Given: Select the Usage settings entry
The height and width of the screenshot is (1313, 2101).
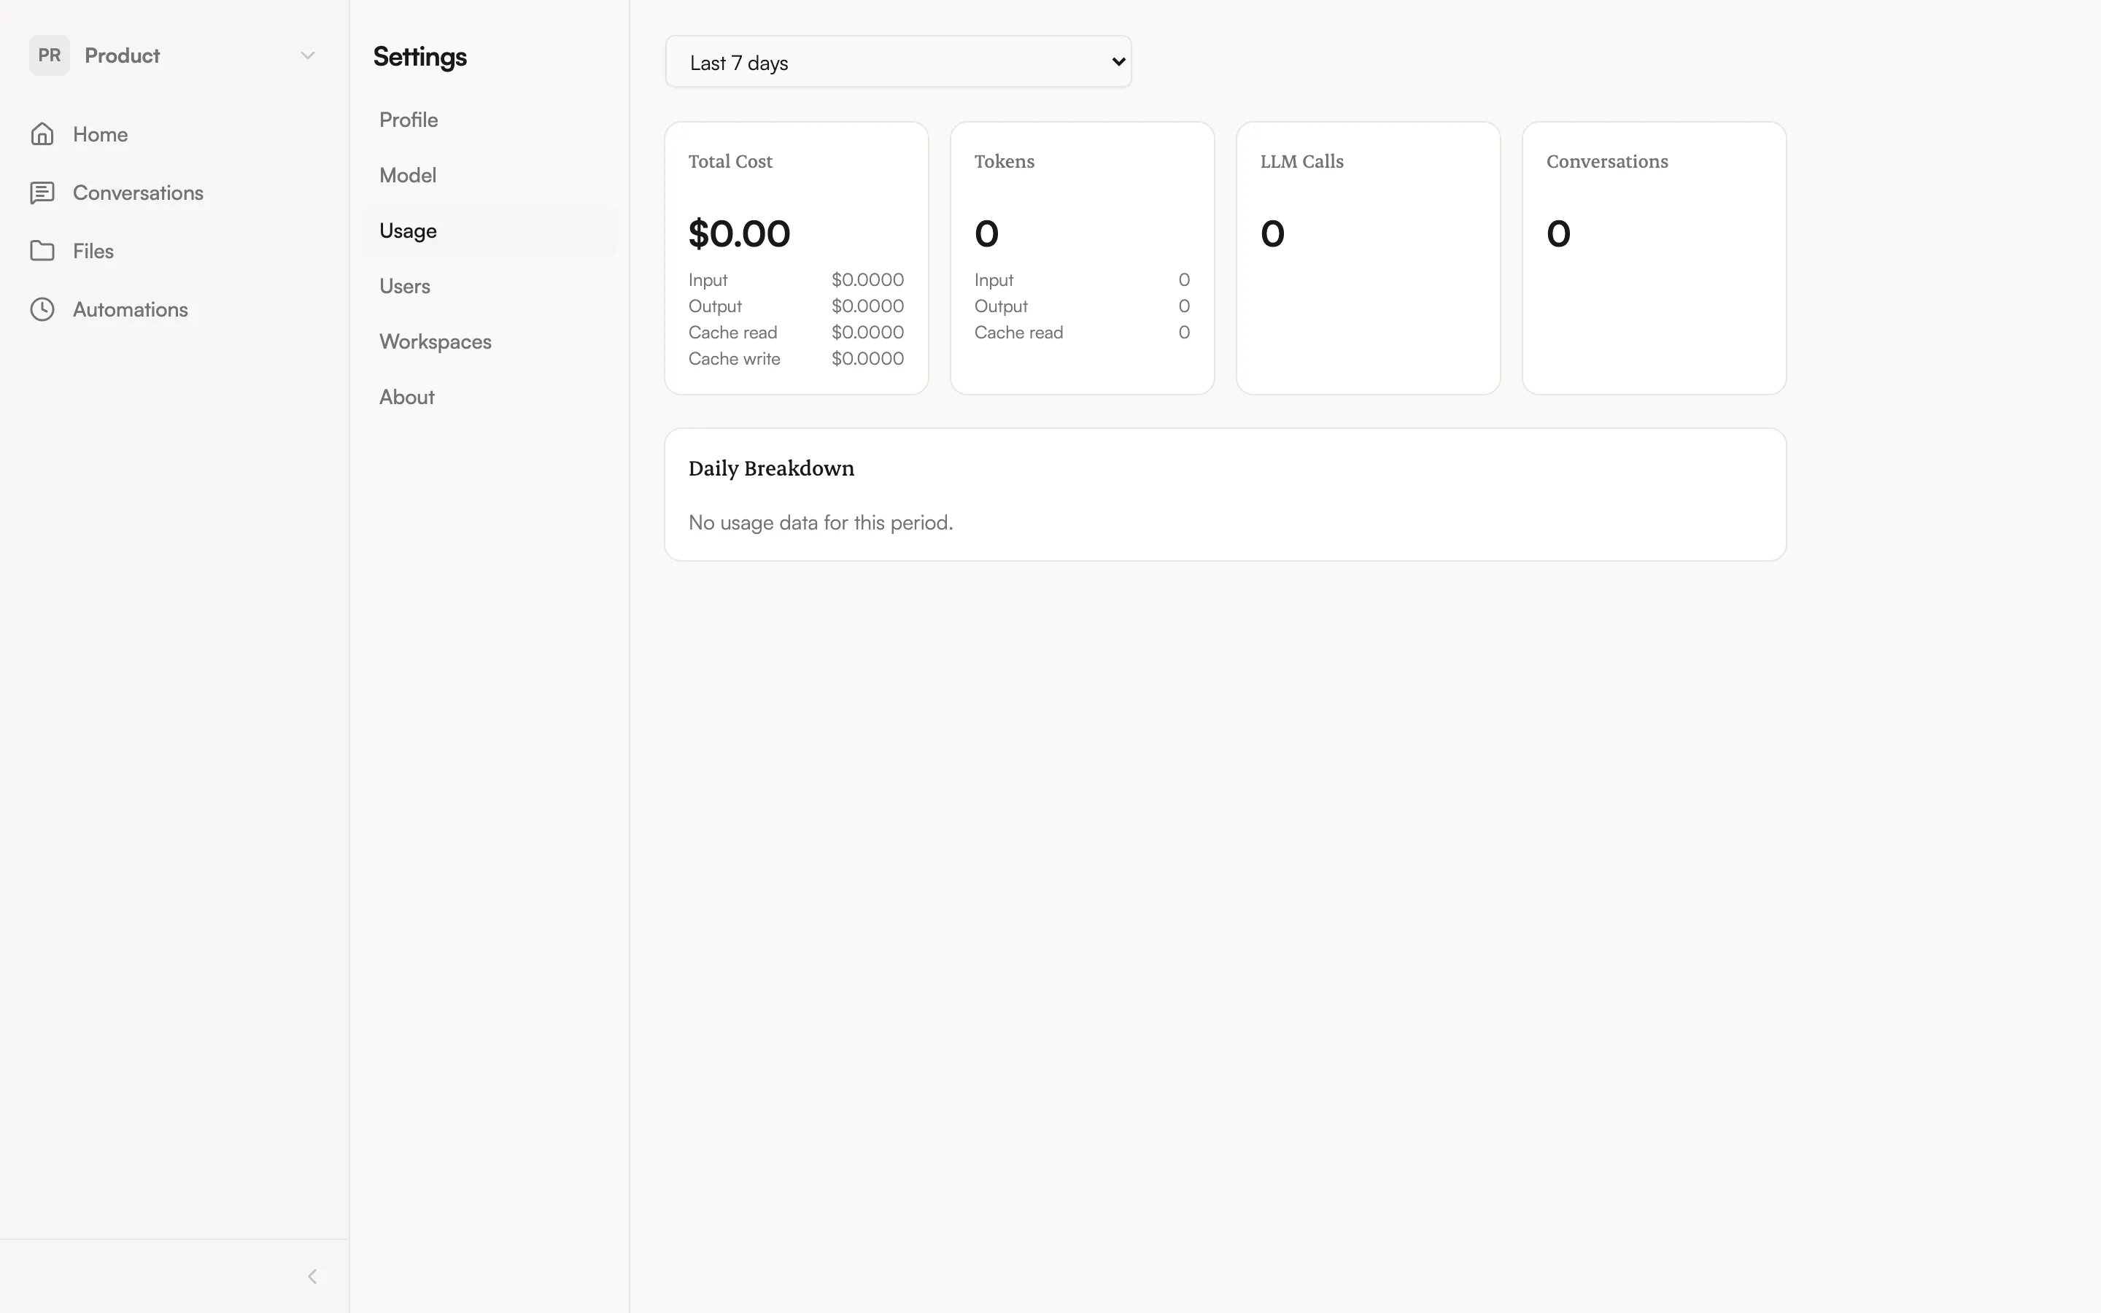Looking at the screenshot, I should pos(408,230).
